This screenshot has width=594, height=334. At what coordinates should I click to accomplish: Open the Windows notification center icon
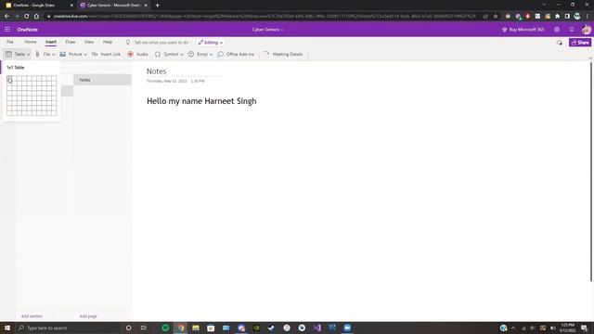[584, 328]
